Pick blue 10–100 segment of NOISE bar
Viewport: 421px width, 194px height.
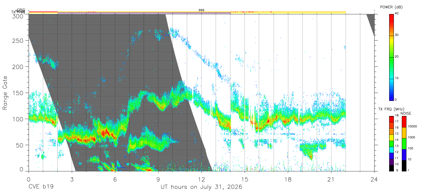(404, 155)
